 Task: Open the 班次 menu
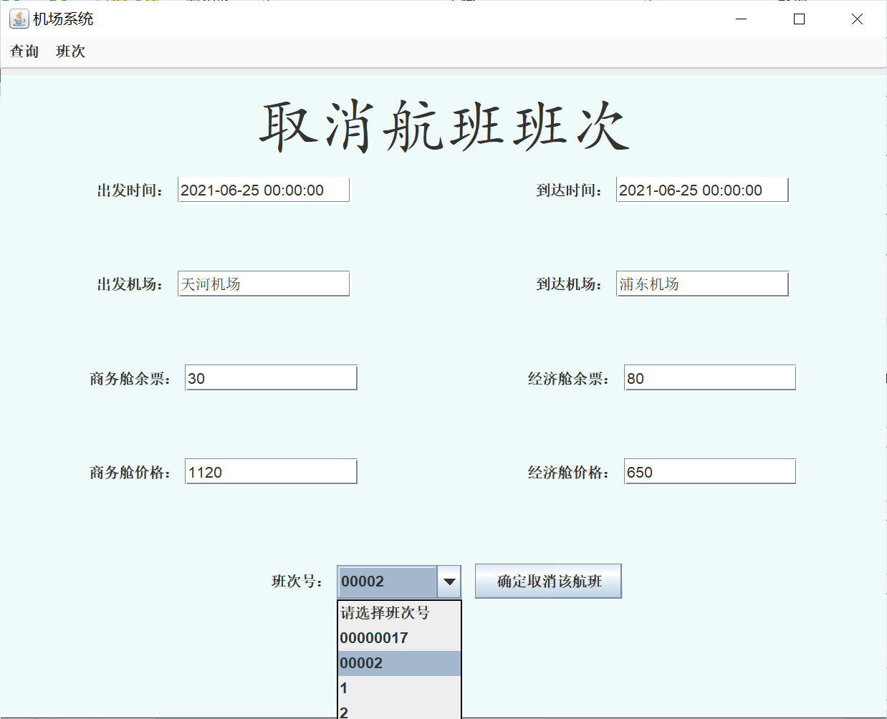coord(70,52)
